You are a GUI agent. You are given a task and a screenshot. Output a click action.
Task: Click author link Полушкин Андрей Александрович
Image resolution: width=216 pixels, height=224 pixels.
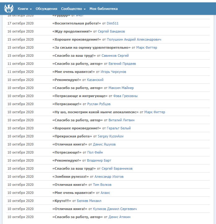click(x=134, y=39)
